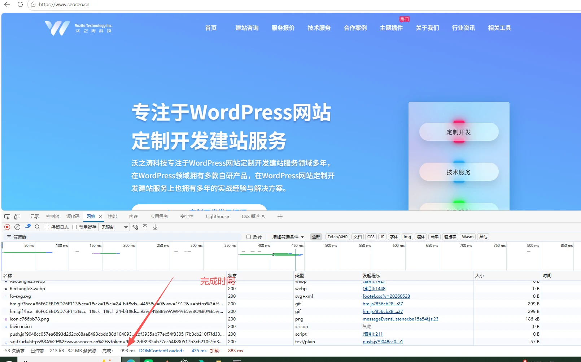Open 技术服务 navigation menu item
581x362 pixels.
[x=319, y=28]
